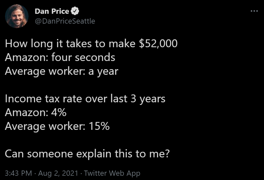
Task: Click the words "a year"
Action: pyautogui.click(x=103, y=71)
